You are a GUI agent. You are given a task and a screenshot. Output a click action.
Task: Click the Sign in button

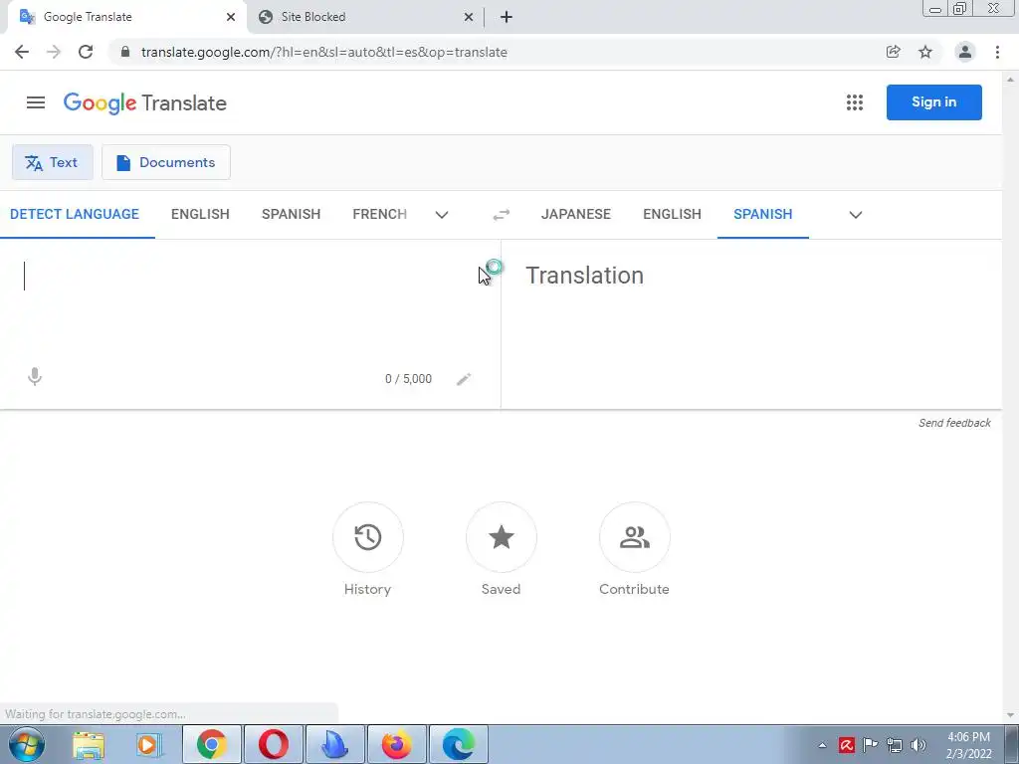933,102
